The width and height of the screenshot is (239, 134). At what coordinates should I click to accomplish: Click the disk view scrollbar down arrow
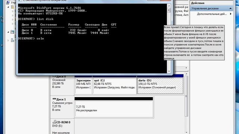point(186,133)
